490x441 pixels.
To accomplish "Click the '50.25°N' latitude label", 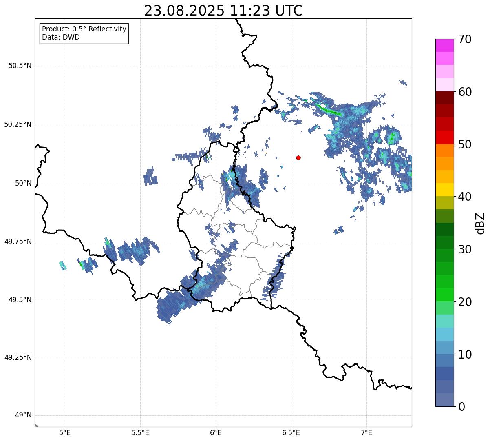I will point(18,124).
